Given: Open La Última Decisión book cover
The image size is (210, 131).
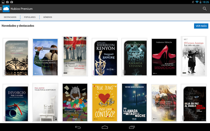Looking at the screenshot, I should click(16, 57).
